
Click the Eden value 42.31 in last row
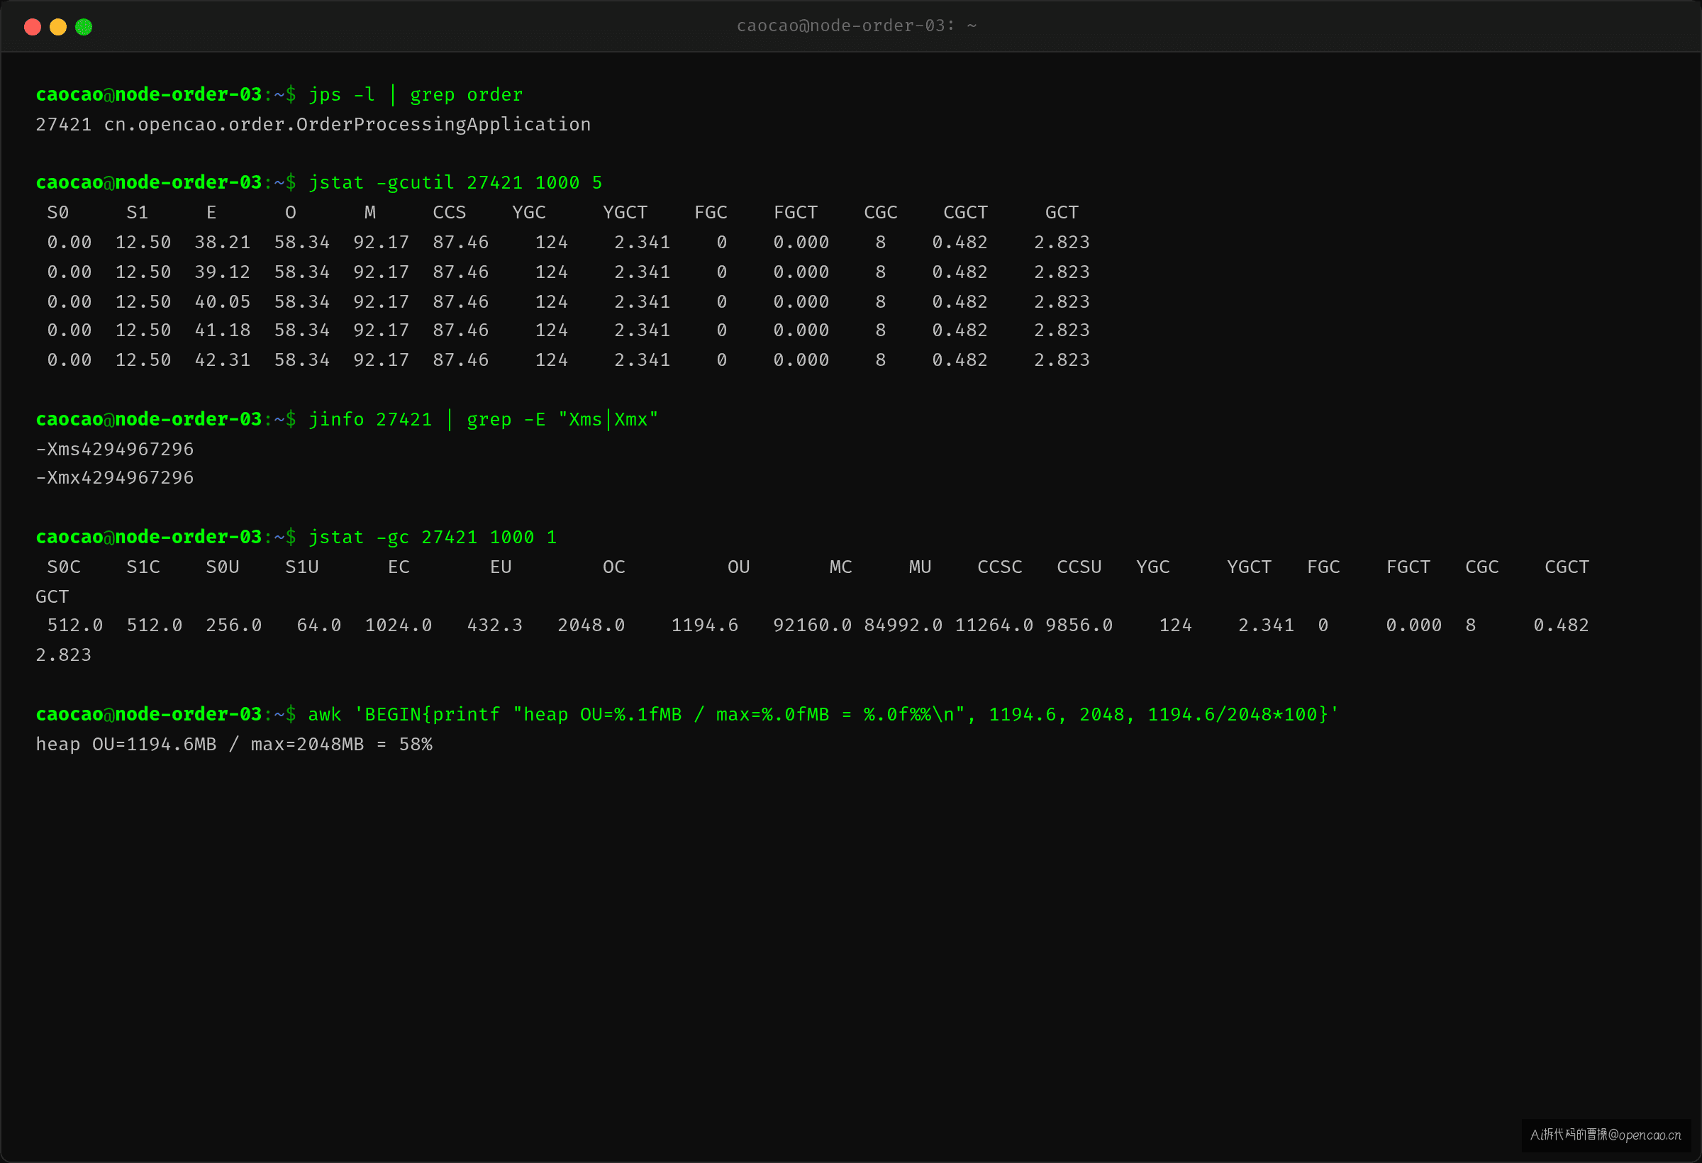click(223, 360)
